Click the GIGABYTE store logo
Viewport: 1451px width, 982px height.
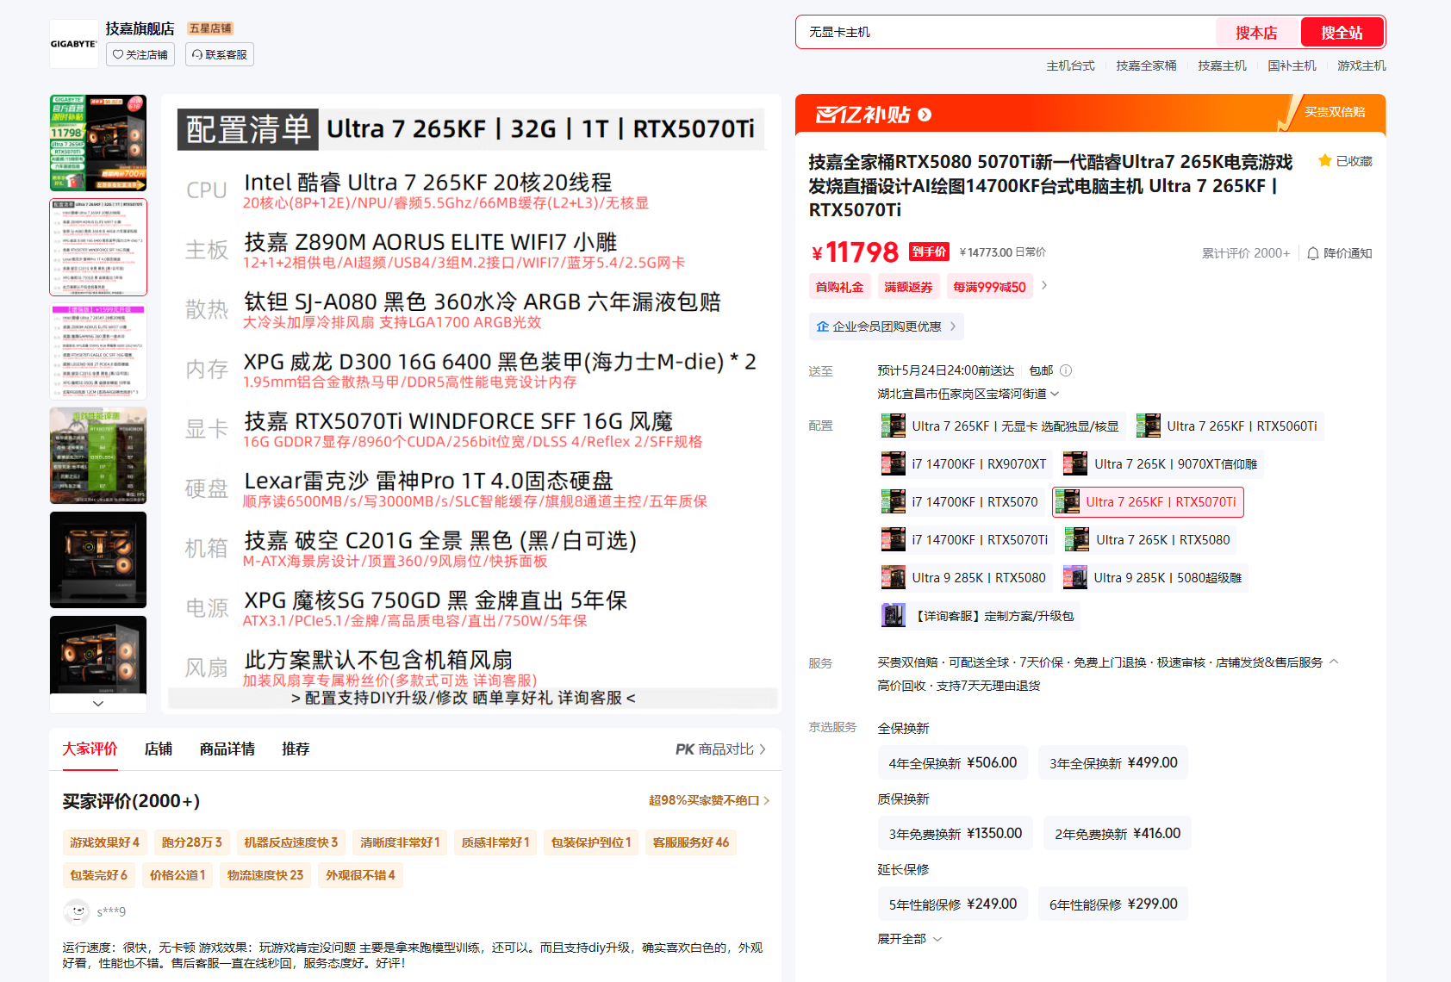click(73, 44)
